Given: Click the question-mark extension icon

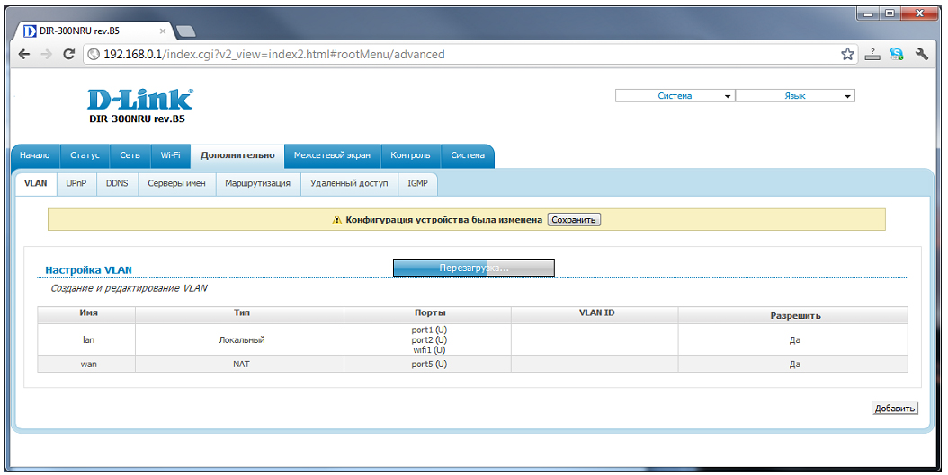Looking at the screenshot, I should click(x=872, y=54).
